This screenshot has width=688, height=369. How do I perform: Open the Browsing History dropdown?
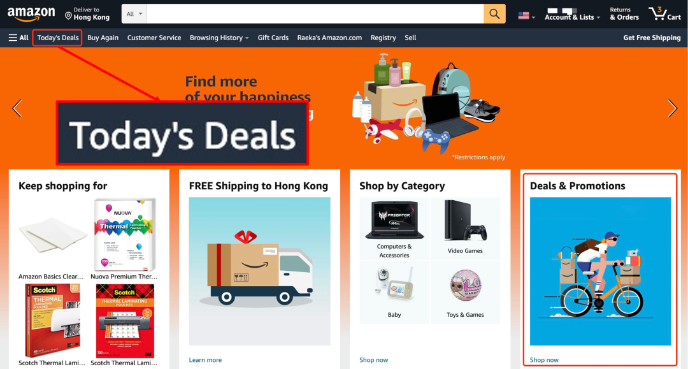coord(219,38)
